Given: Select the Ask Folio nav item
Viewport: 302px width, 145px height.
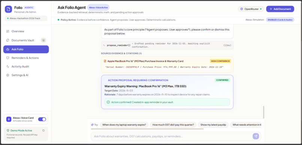Looking at the screenshot, I should tap(26, 49).
